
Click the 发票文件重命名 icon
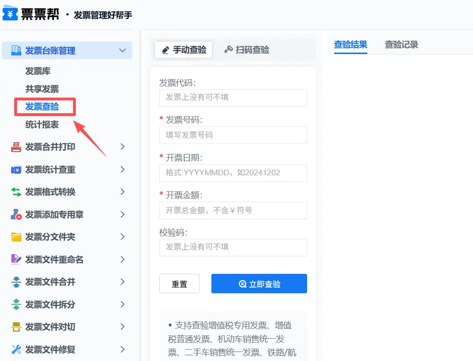[x=16, y=260]
